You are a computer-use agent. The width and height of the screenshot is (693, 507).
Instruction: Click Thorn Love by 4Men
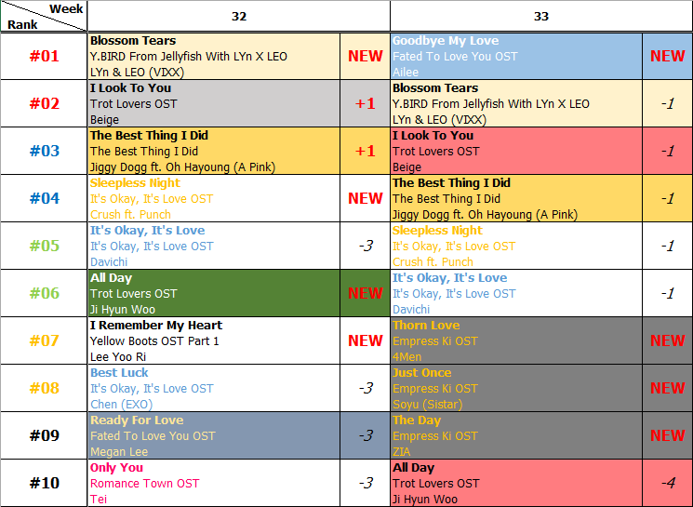point(516,340)
